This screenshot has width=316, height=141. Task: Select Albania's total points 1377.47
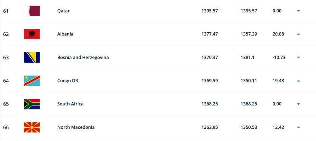210,34
